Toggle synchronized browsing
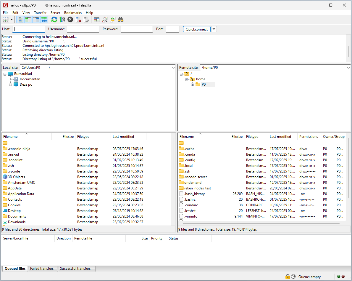 click(x=112, y=20)
